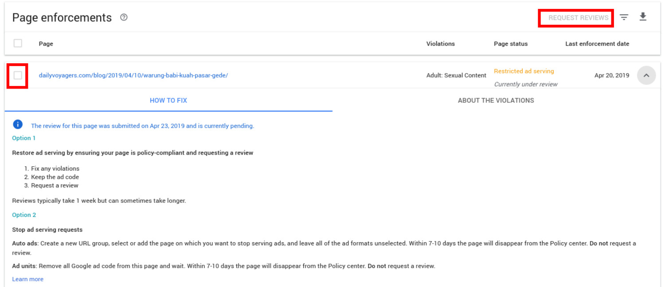The width and height of the screenshot is (665, 287).
Task: Switch to ABOUT THE VIOLATIONS tab
Action: pos(496,101)
